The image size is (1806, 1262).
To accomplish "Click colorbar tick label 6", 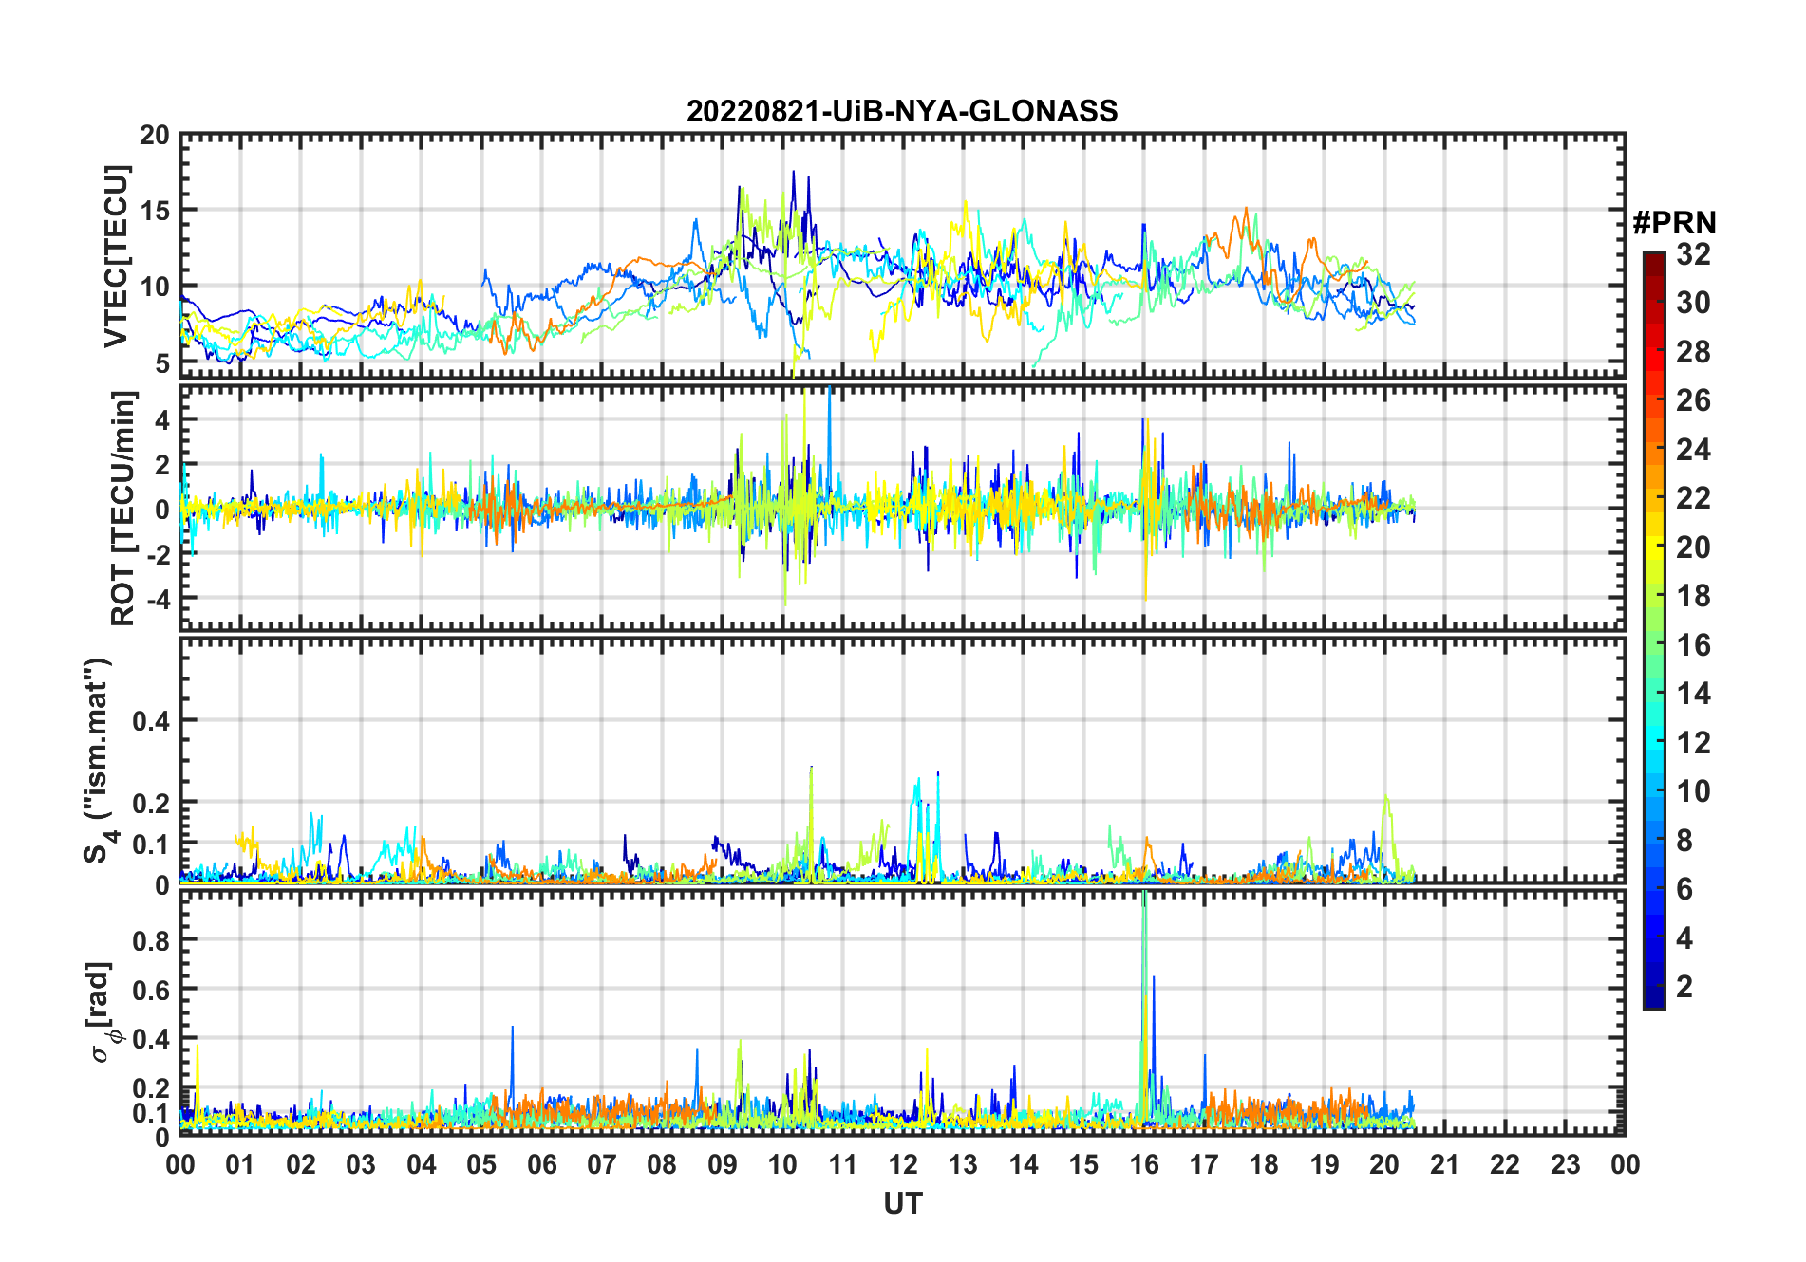I will click(1684, 889).
